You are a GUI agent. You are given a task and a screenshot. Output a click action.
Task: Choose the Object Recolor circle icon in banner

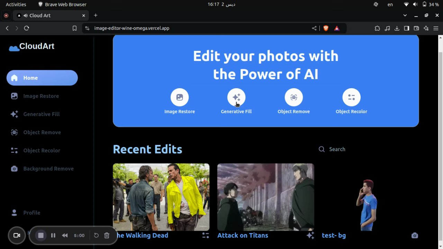[351, 97]
